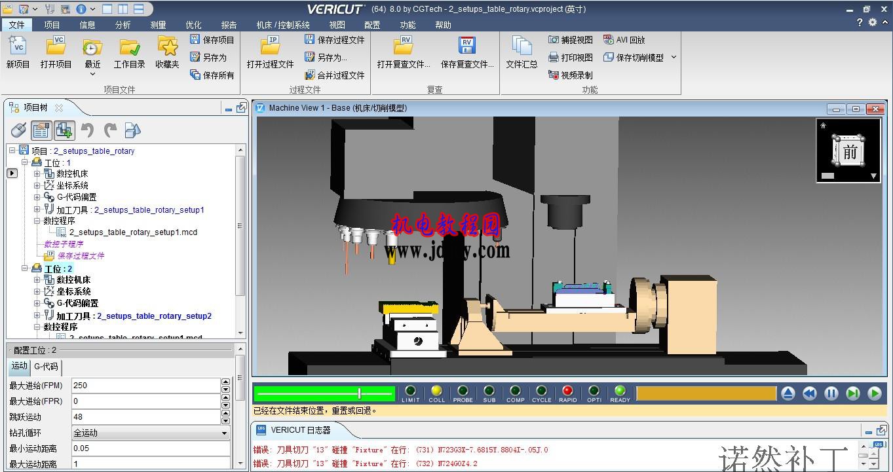
Task: Open 文件汇总 file summary
Action: [x=522, y=52]
